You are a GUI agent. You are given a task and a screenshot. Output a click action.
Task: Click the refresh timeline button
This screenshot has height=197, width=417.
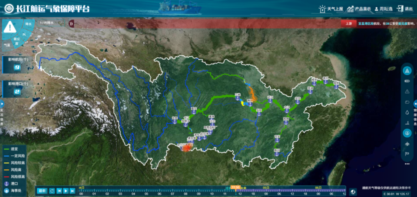(52, 191)
